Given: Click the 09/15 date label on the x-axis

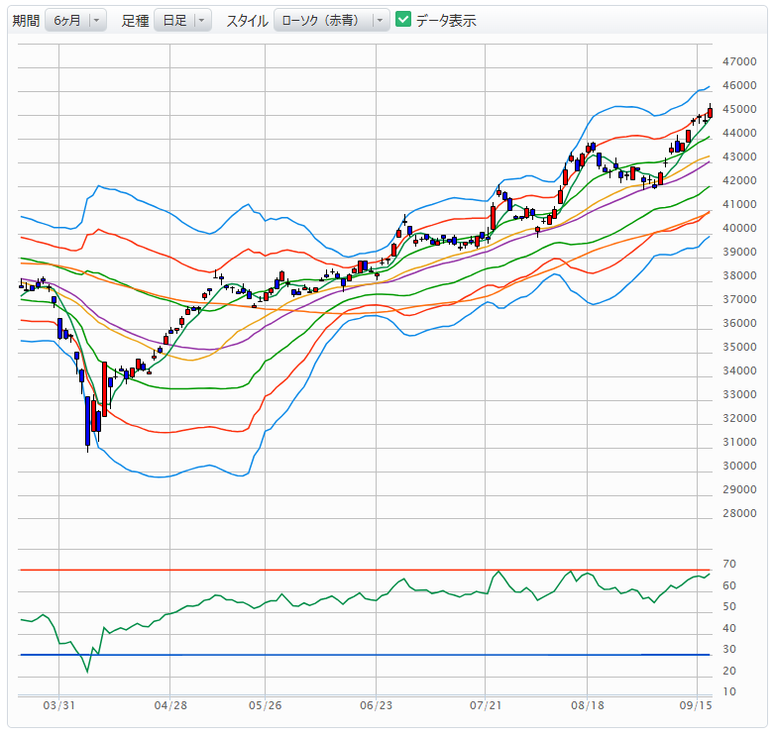Looking at the screenshot, I should pos(697,705).
